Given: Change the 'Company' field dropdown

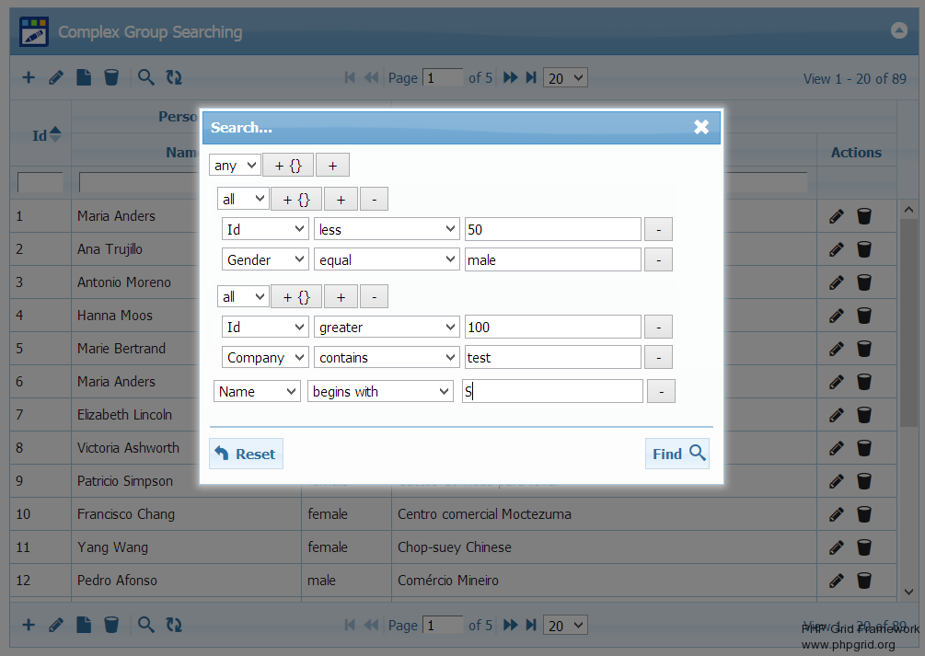Looking at the screenshot, I should point(265,358).
